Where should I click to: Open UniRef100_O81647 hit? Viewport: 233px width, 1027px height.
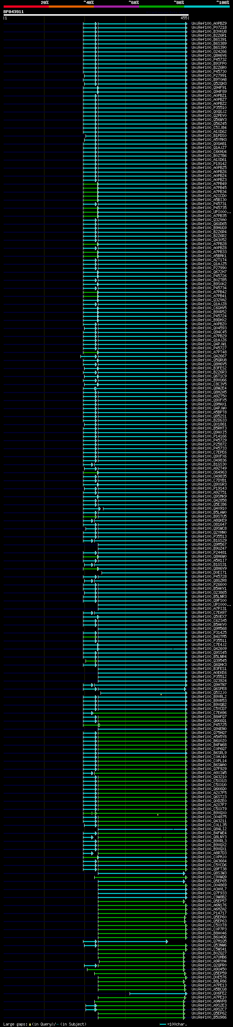pos(209,524)
